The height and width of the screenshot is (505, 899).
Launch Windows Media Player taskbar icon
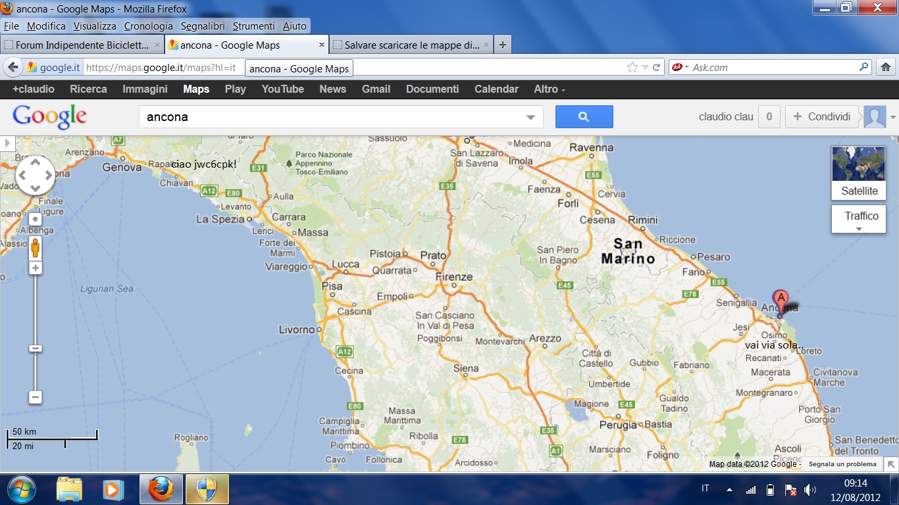pyautogui.click(x=113, y=489)
